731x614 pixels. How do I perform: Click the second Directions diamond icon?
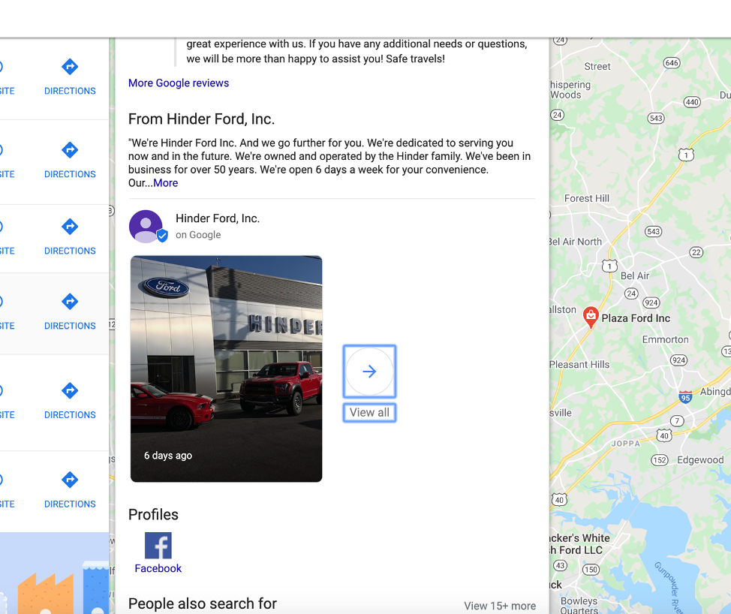(70, 150)
